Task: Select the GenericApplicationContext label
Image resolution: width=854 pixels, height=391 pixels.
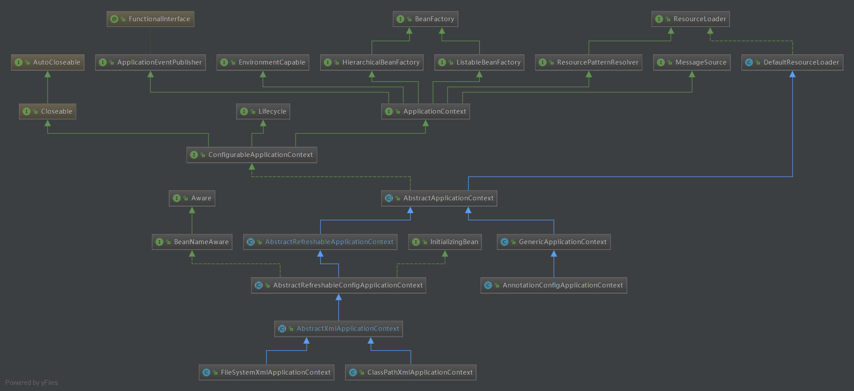Action: [563, 242]
